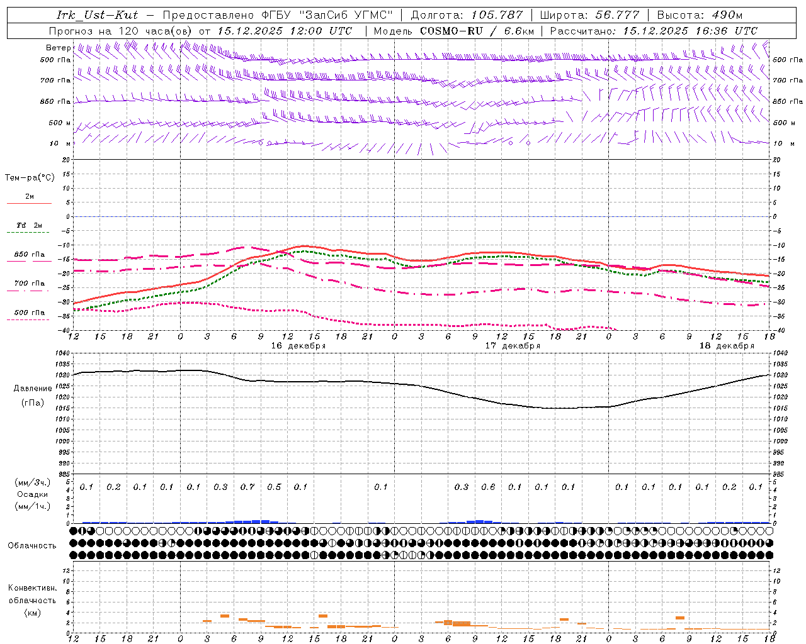Viewport: 806px width, 644px height.
Task: Click the latitude value Широта: 56.777
Action: [591, 15]
